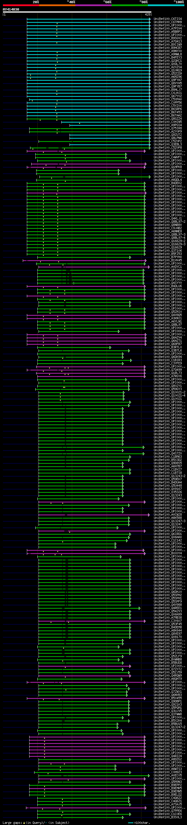Click the 428 query length label
Image resolution: width=187 pixels, height=825 pixels.
pos(148,14)
